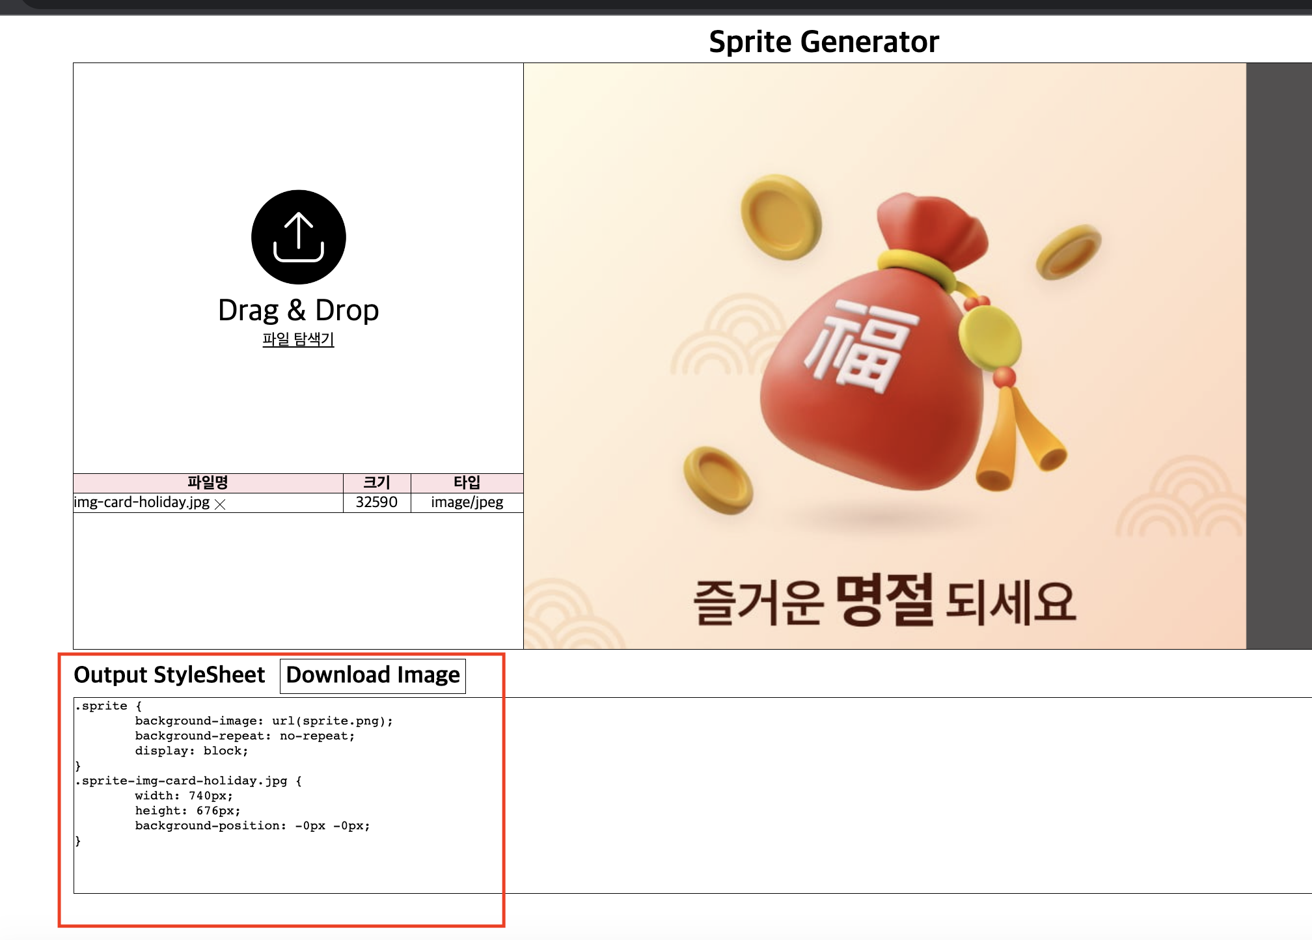Click the Sprite Generator page title

tap(823, 41)
